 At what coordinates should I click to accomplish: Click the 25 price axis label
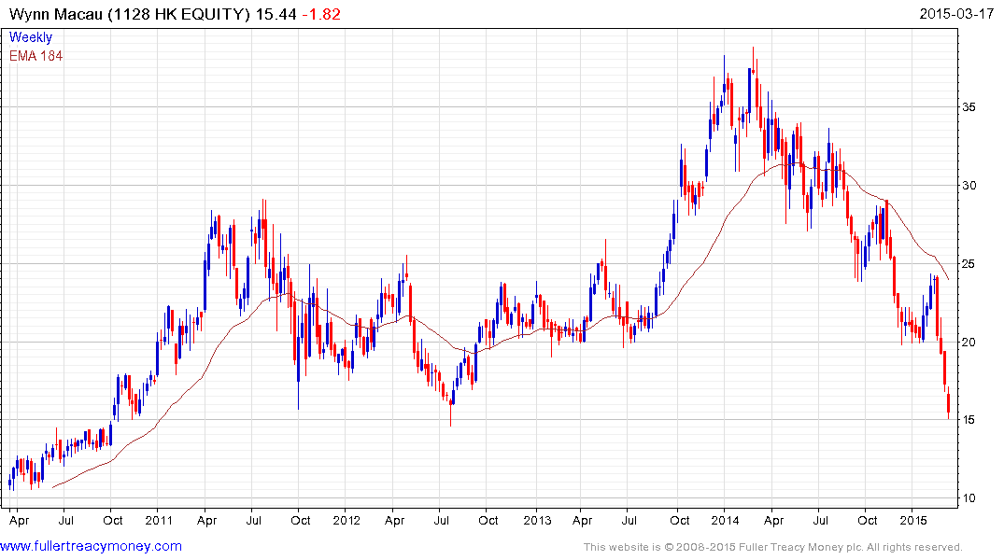pos(969,264)
